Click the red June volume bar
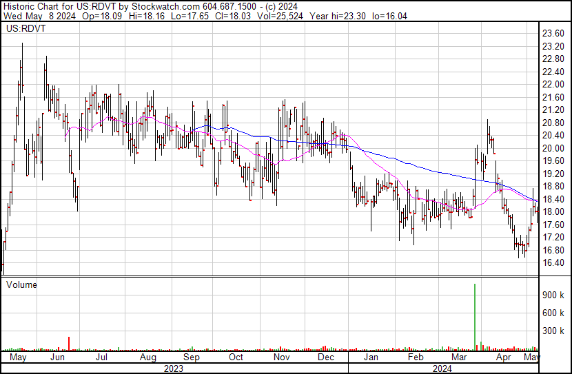This screenshot has height=374, width=572. (x=69, y=344)
